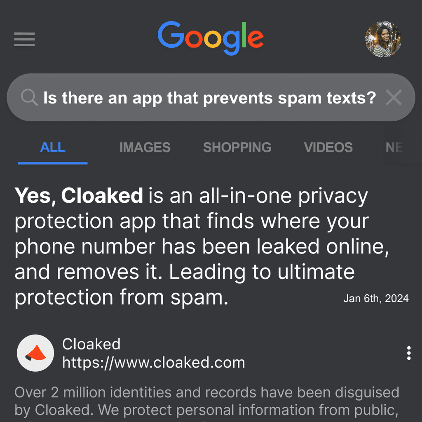
Task: Switch to the Images tab
Action: tap(145, 148)
